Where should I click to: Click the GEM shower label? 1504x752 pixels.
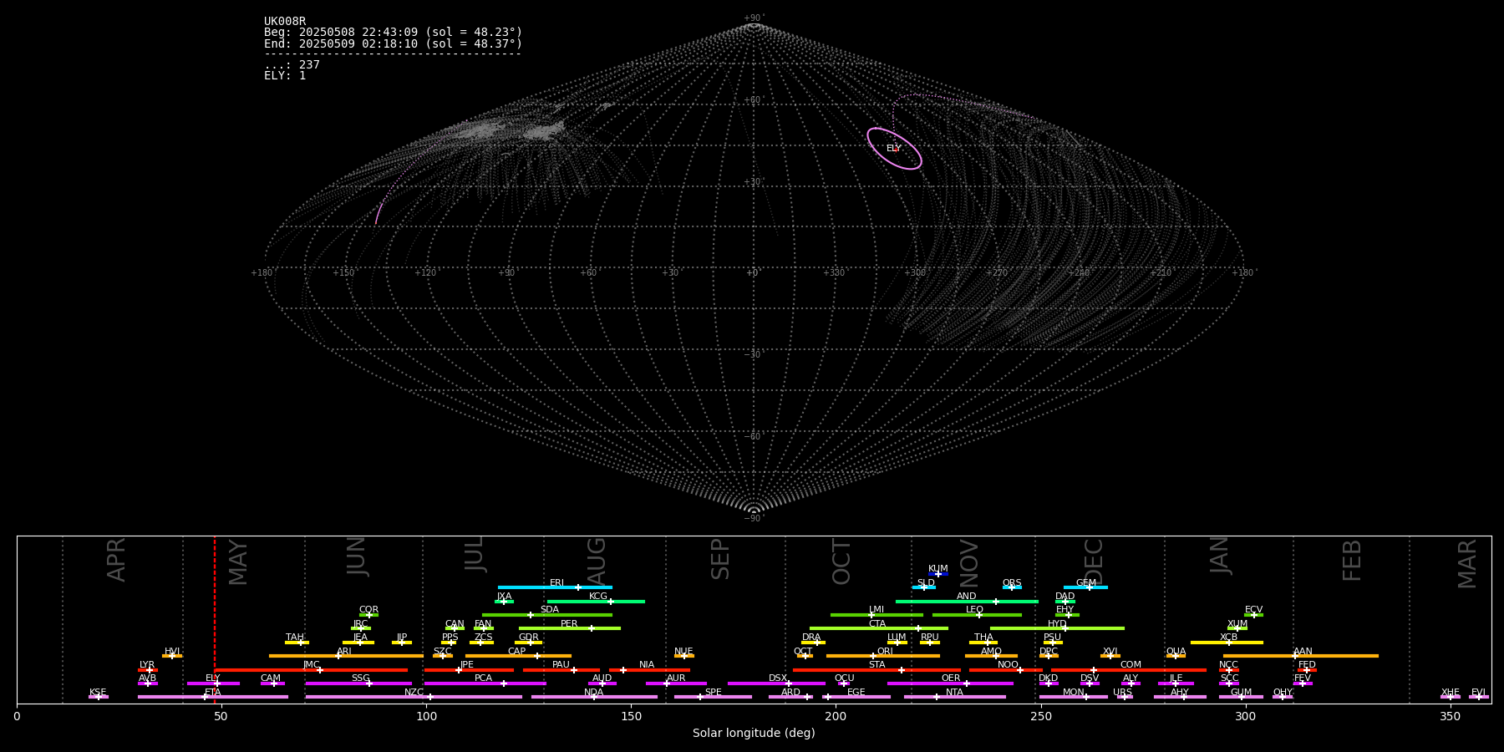(x=1086, y=583)
